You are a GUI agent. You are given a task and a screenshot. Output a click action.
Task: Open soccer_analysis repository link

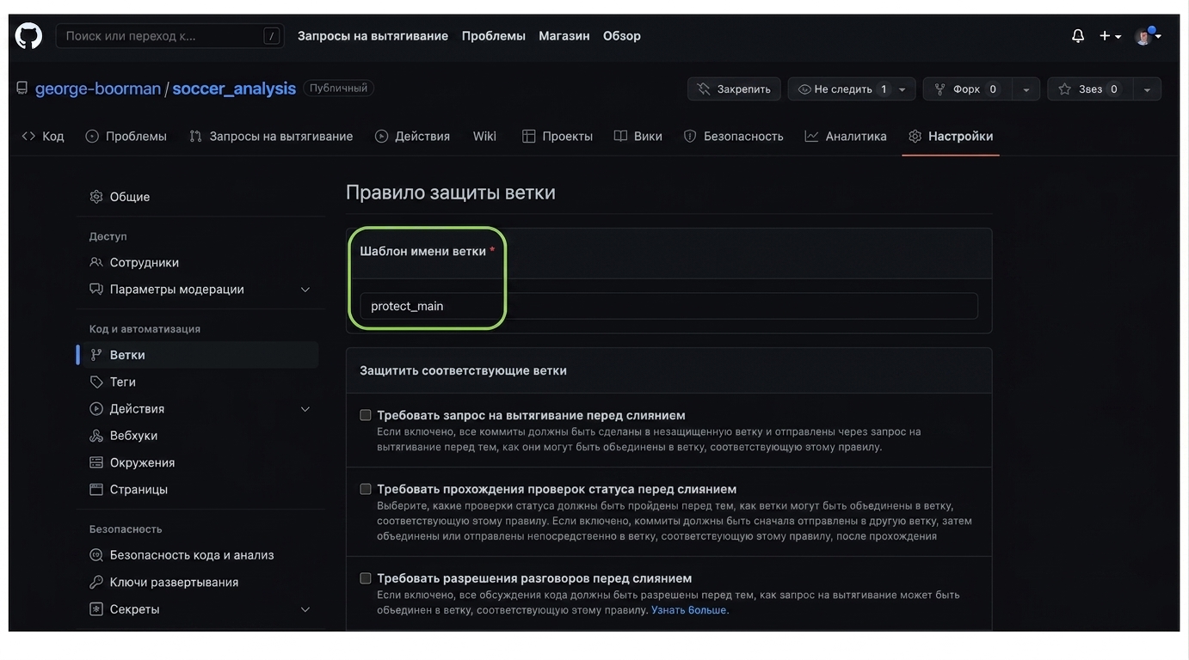234,89
